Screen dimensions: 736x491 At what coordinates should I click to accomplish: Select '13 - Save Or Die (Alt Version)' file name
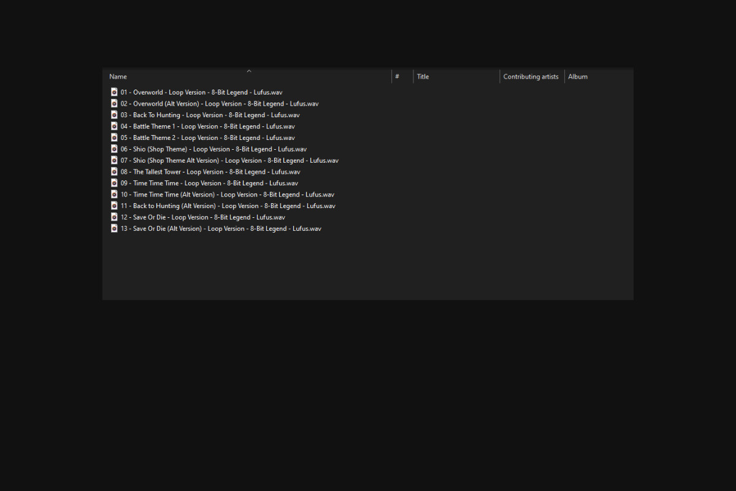click(x=221, y=228)
